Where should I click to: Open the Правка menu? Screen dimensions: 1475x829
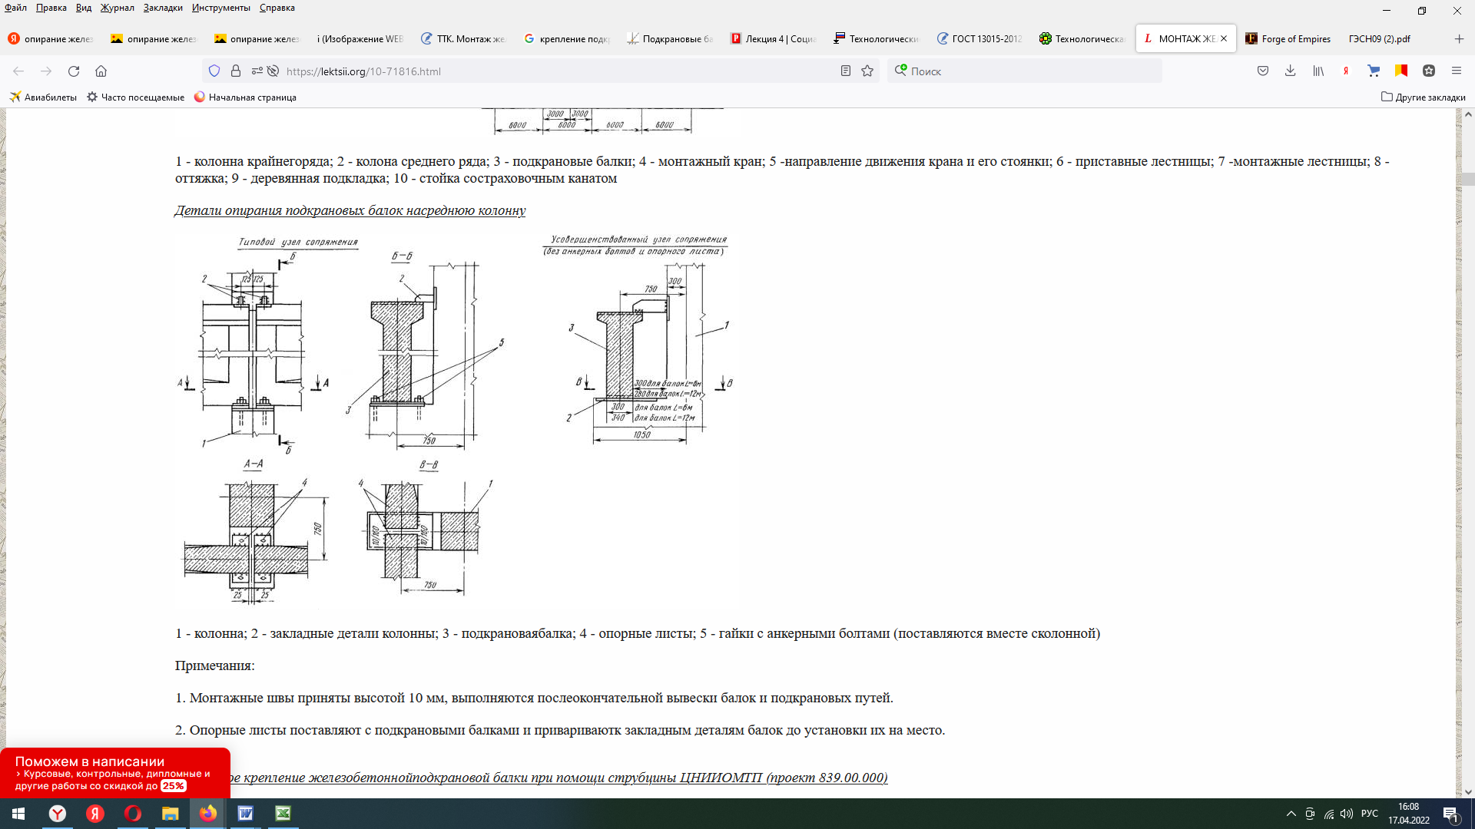coord(51,8)
